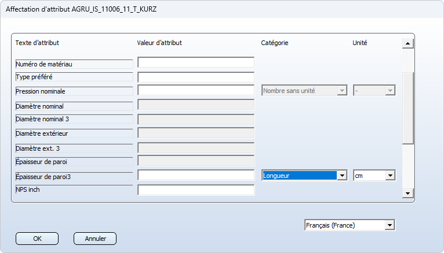
Task: Click the Annuler button
Action: coord(95,238)
